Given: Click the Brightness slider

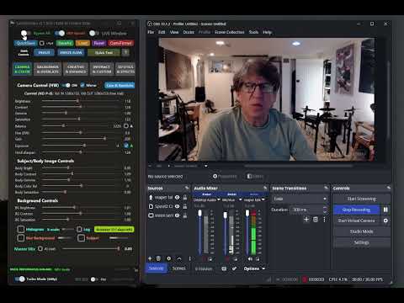Looking at the screenshot, I should pyautogui.click(x=81, y=101).
